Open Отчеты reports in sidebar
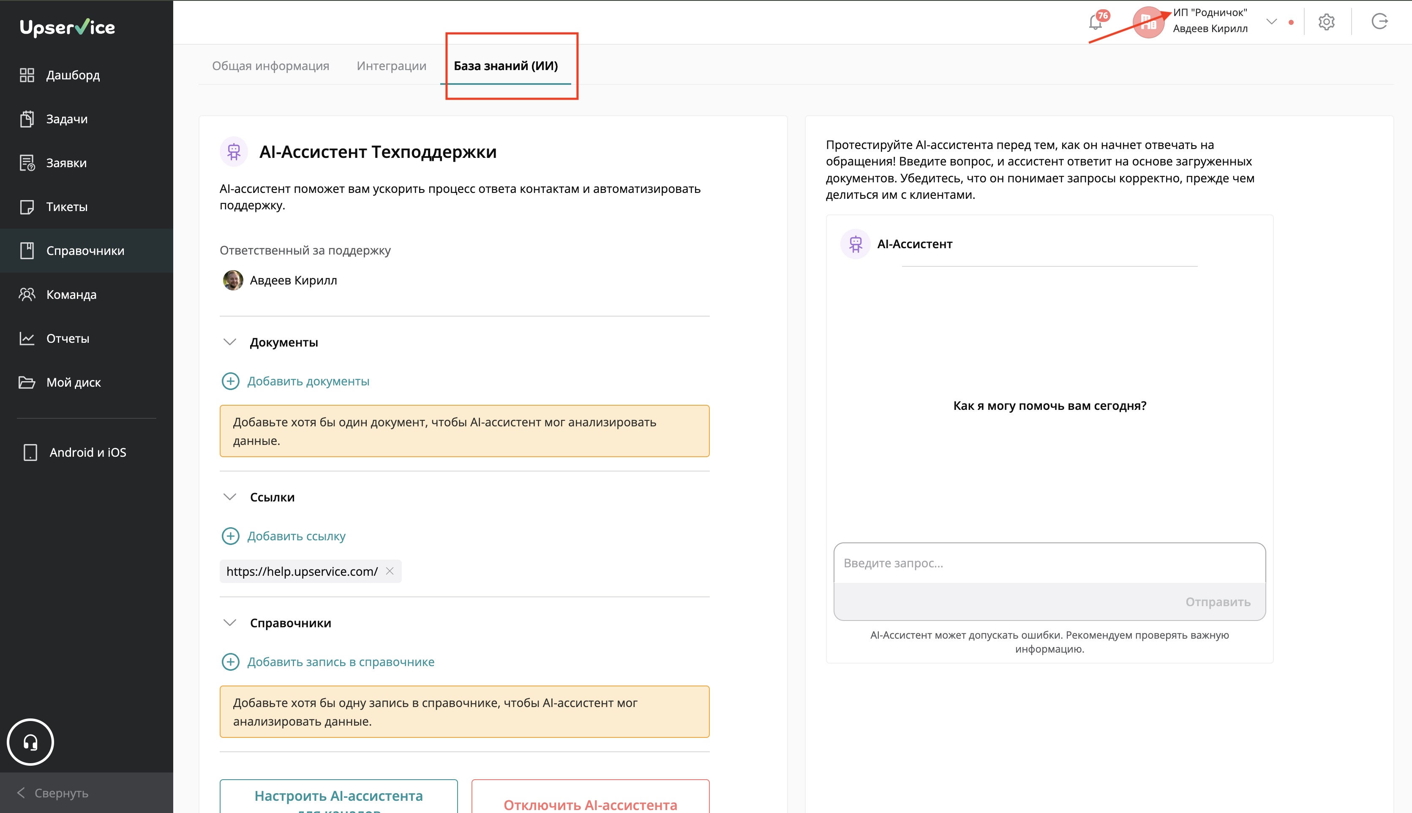The width and height of the screenshot is (1412, 813). click(68, 339)
